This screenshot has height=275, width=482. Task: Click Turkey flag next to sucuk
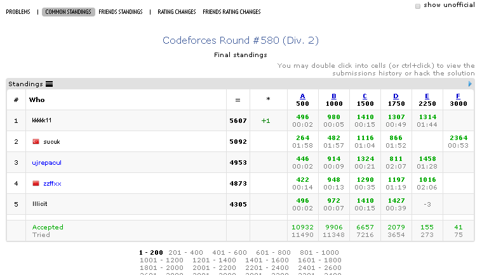(36, 141)
